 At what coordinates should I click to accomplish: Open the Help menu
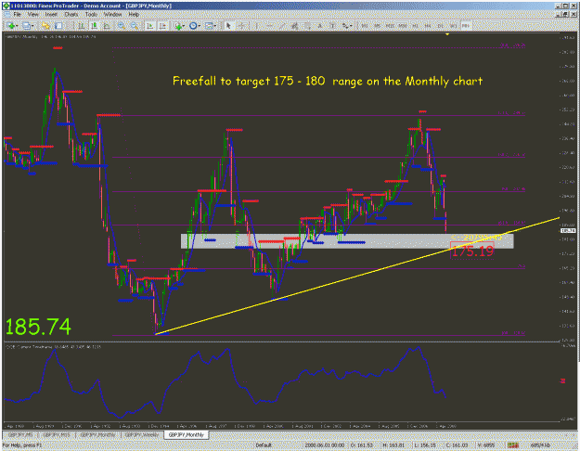[x=134, y=15]
